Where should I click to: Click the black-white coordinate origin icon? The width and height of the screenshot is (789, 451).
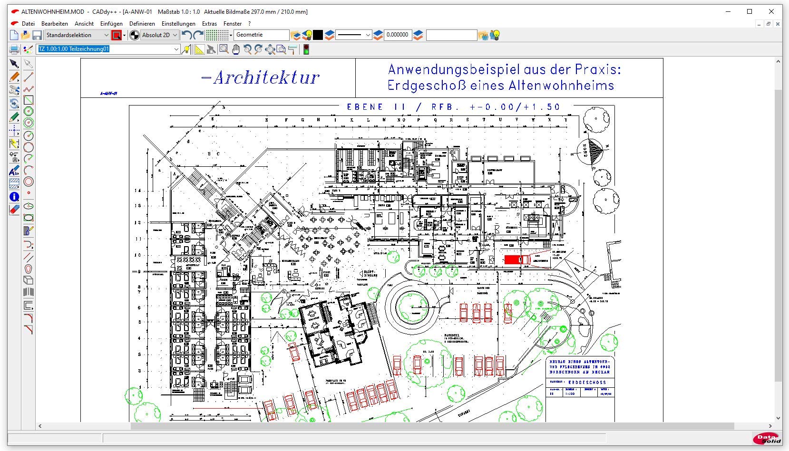(135, 35)
